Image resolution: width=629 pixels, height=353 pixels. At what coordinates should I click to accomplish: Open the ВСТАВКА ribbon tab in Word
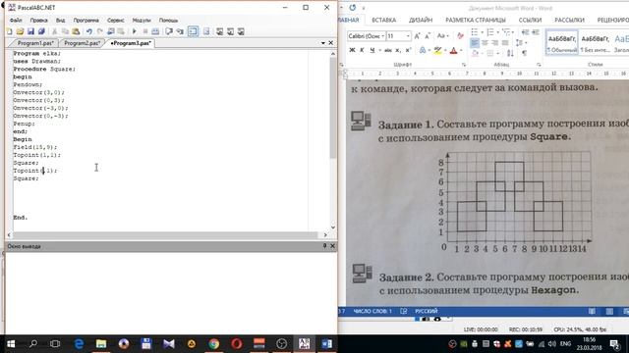tap(383, 20)
